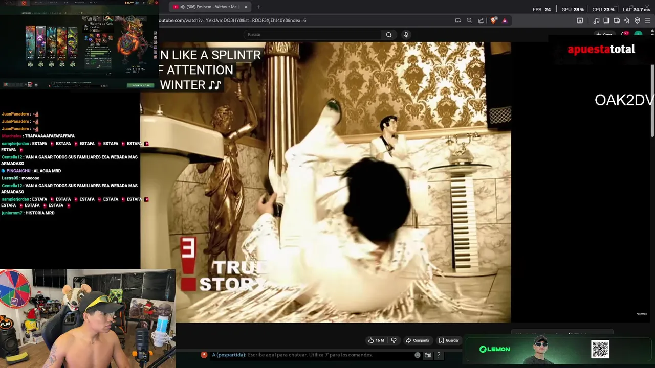
Task: Open a new browser tab
Action: (258, 7)
